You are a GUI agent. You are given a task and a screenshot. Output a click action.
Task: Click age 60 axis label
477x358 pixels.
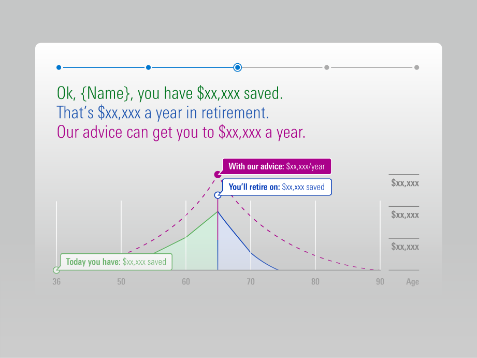point(186,282)
